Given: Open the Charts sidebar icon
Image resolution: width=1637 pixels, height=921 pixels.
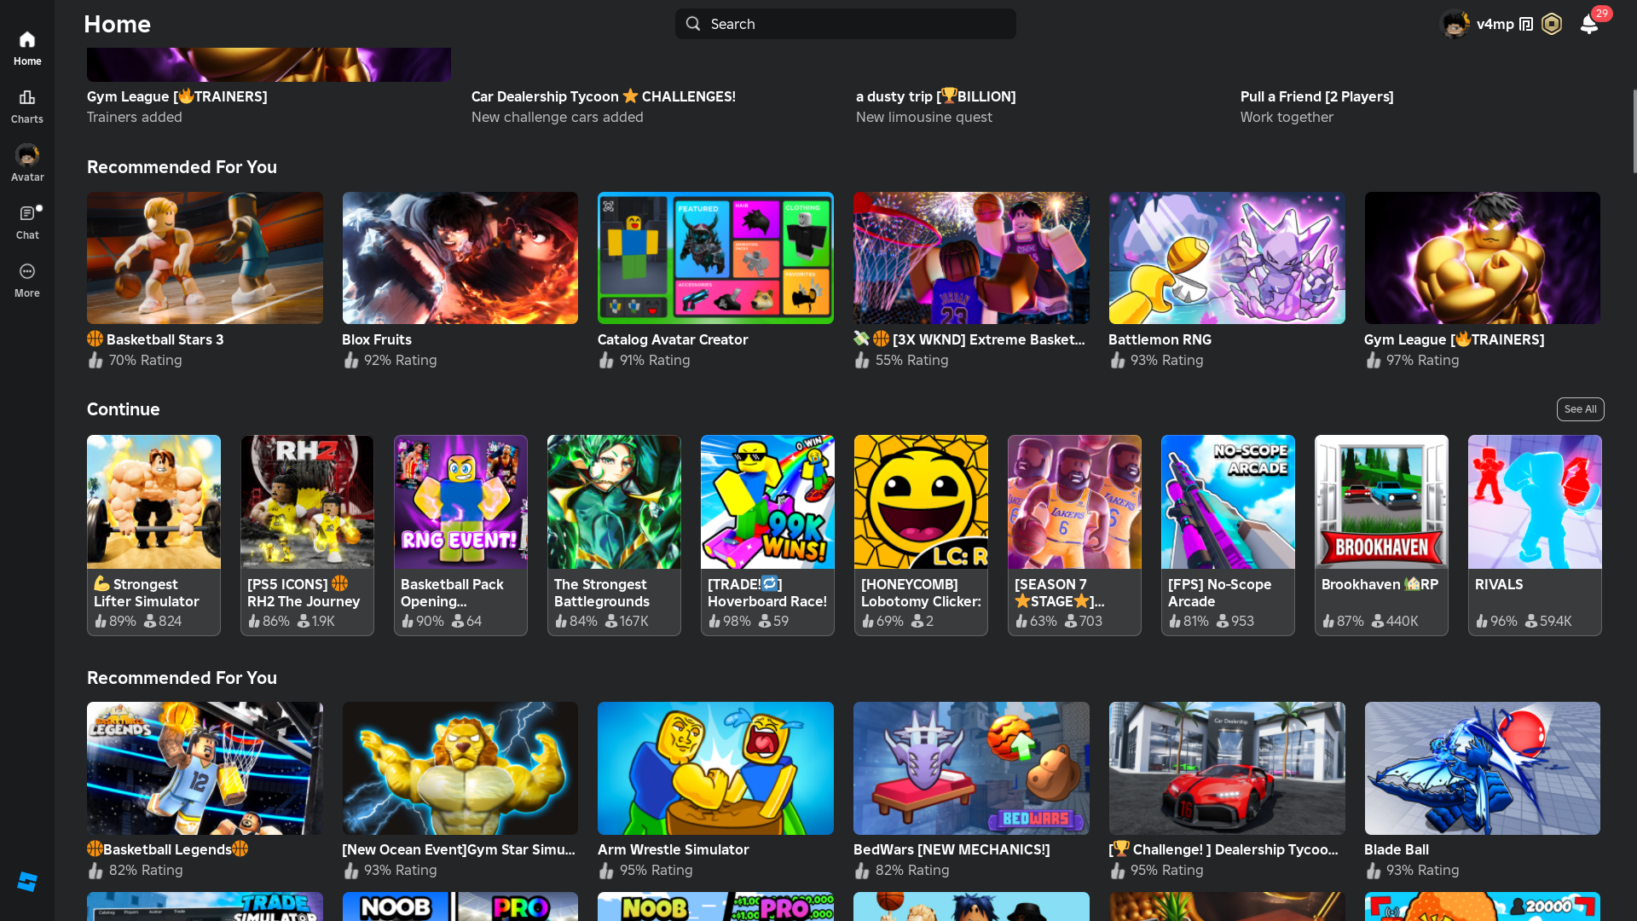Looking at the screenshot, I should pos(27,106).
